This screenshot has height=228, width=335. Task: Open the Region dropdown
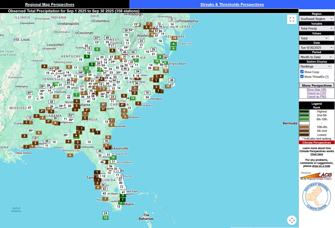click(316, 19)
